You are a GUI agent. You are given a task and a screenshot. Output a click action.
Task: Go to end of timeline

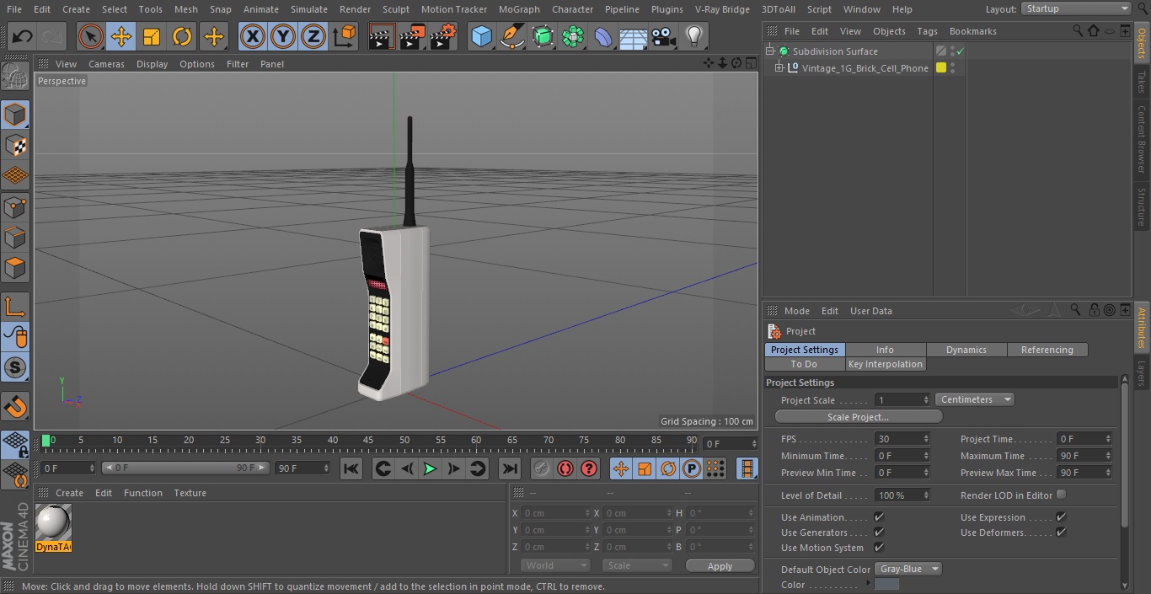509,468
